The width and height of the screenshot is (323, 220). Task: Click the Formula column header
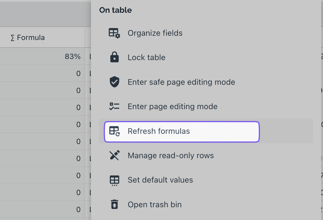coord(42,37)
